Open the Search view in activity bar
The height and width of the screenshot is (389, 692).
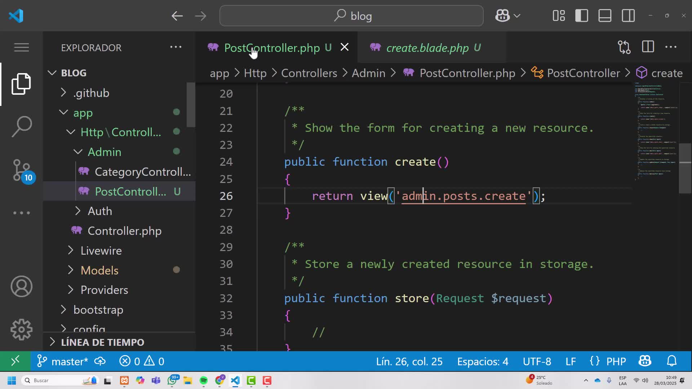pyautogui.click(x=22, y=126)
